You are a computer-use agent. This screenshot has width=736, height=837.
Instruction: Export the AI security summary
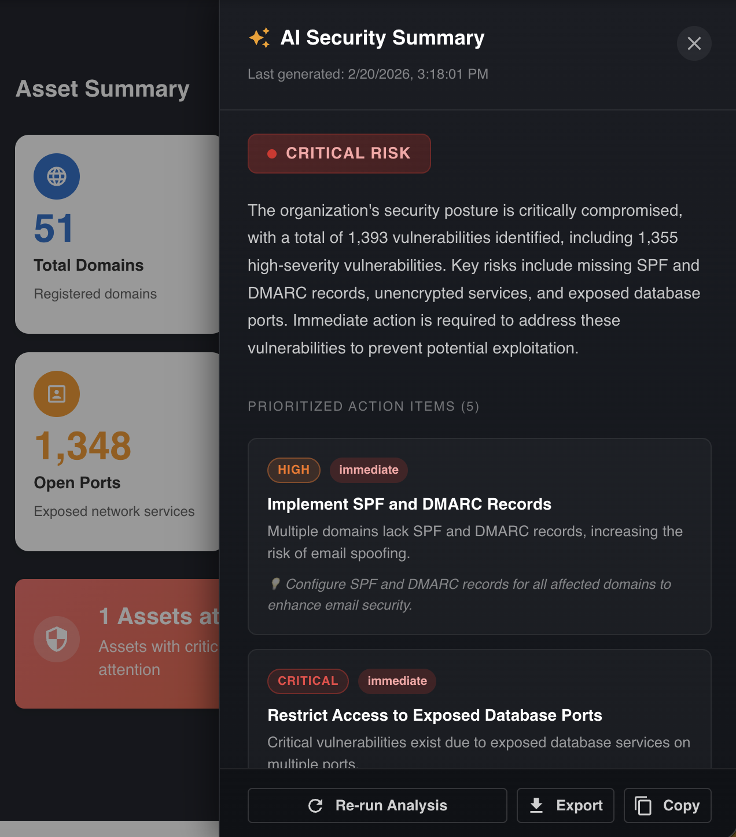(565, 805)
